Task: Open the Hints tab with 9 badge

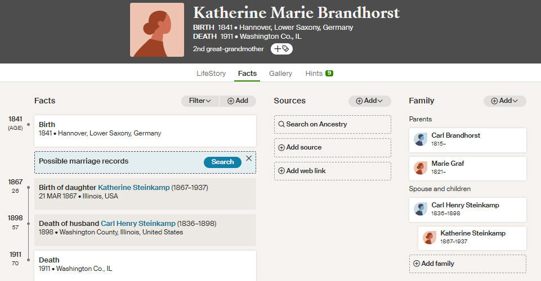Action: (319, 74)
